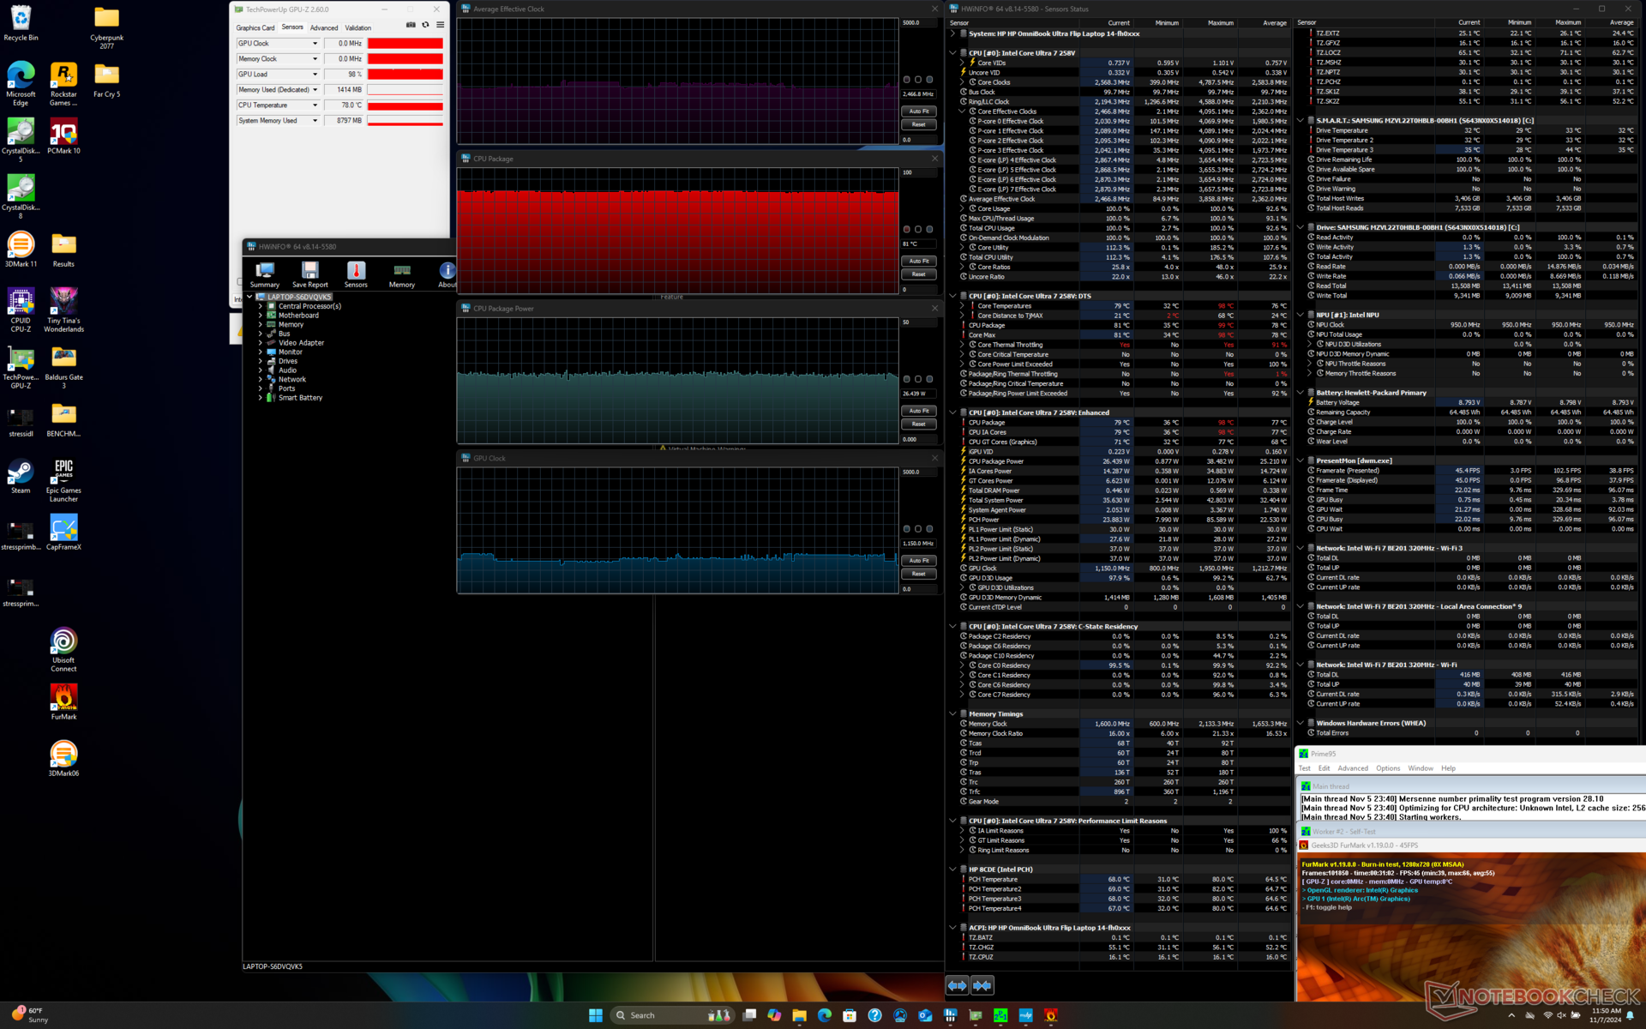The width and height of the screenshot is (1646, 1029).
Task: Expand the Video Adapter tree node
Action: (261, 343)
